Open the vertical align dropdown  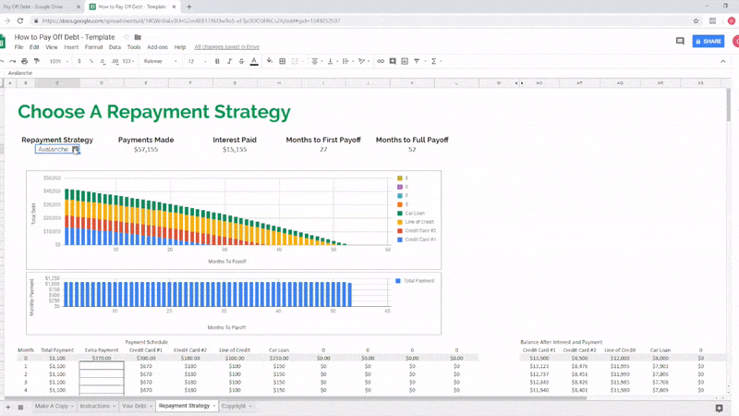click(332, 61)
